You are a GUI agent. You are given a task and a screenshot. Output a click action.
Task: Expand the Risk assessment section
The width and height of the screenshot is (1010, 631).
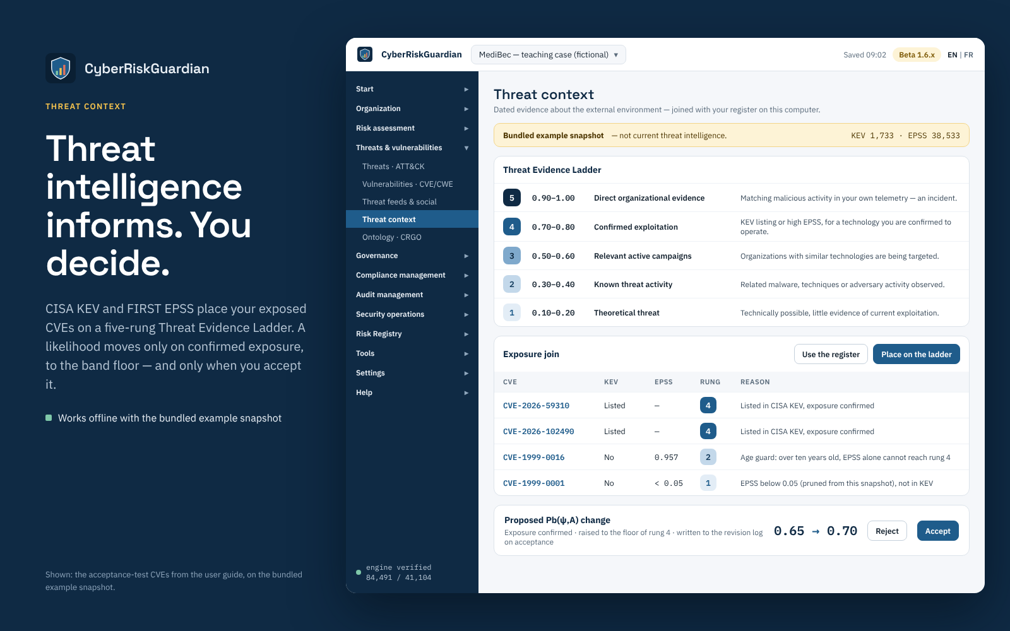[412, 128]
